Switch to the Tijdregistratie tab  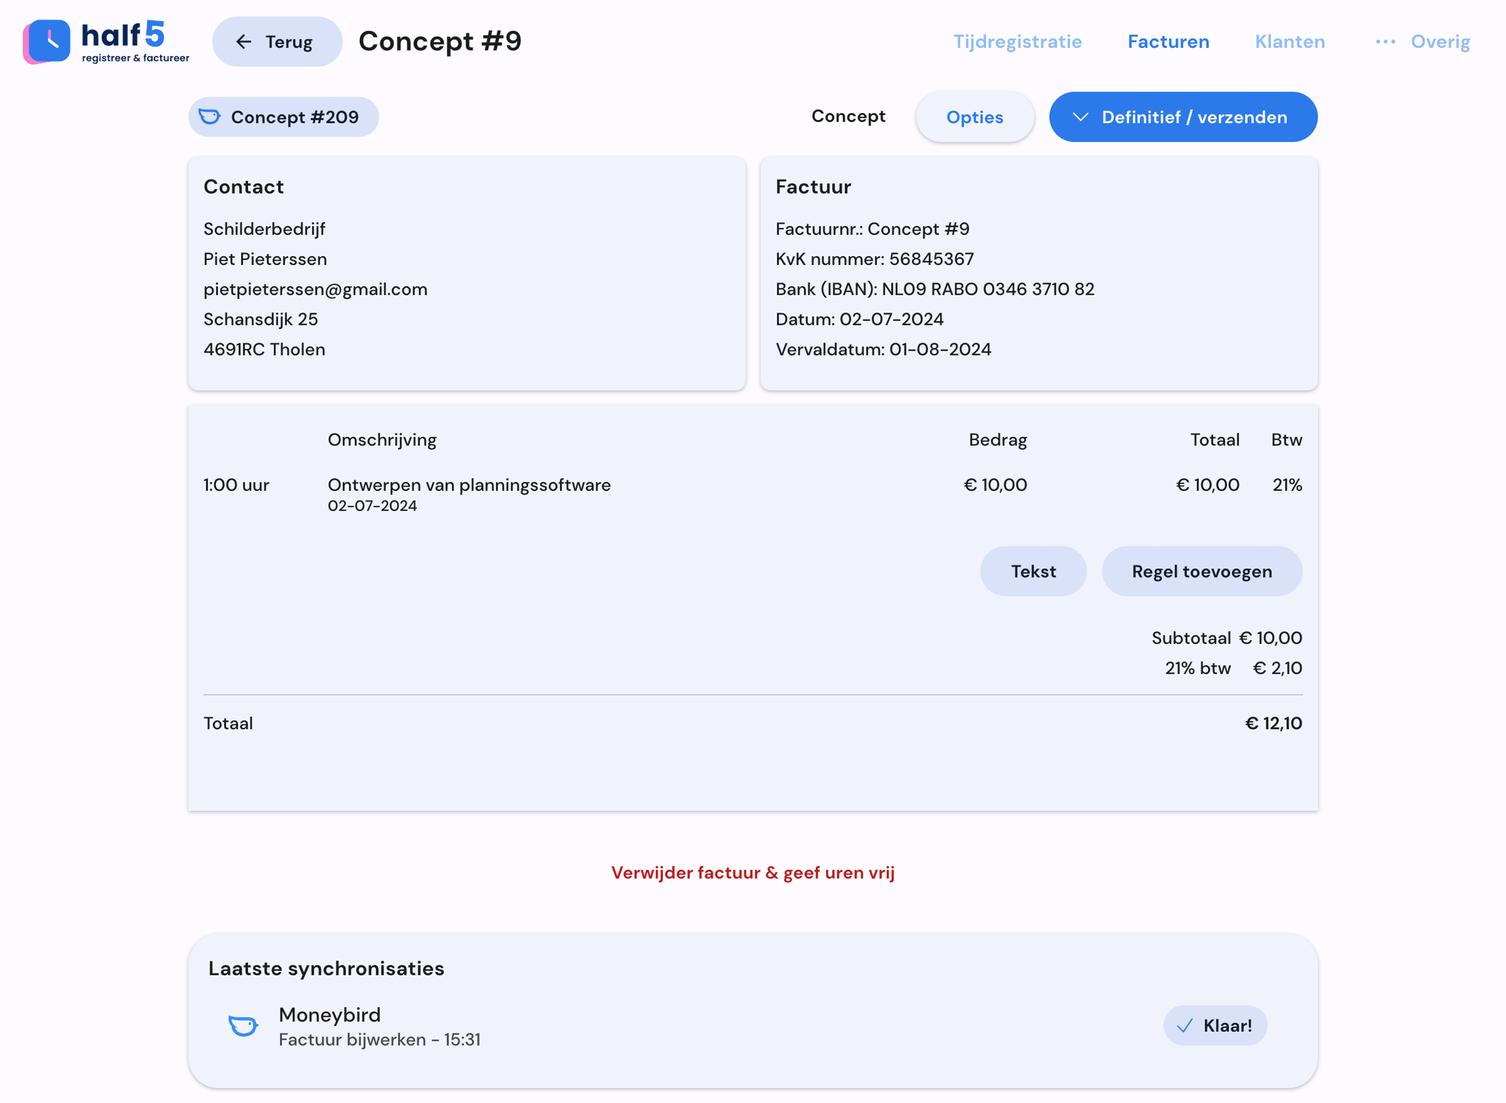pyautogui.click(x=1017, y=42)
